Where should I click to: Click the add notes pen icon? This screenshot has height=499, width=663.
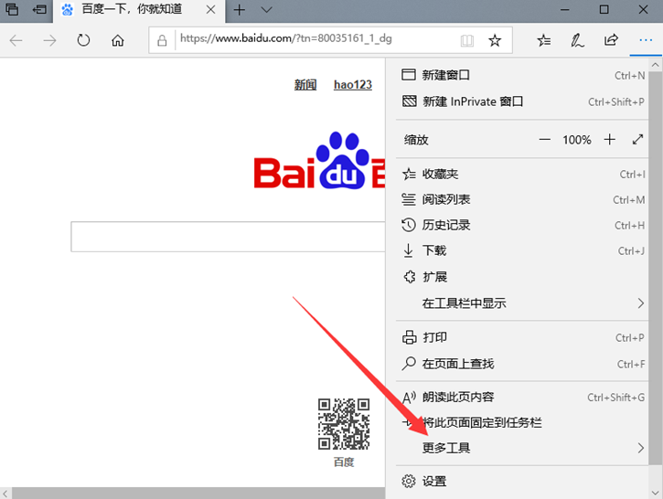pyautogui.click(x=577, y=40)
